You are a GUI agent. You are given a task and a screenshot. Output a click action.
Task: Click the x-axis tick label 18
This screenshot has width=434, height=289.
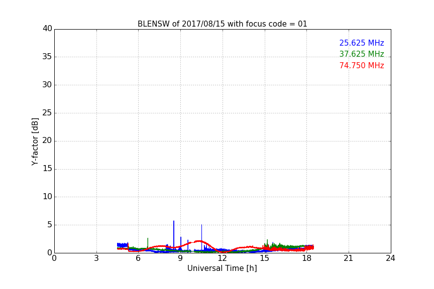[x=307, y=258]
